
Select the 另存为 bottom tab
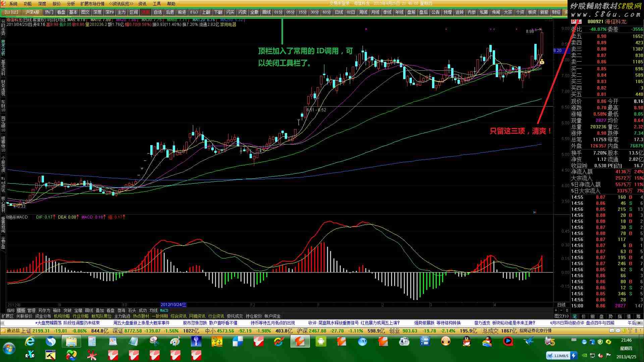point(44,310)
